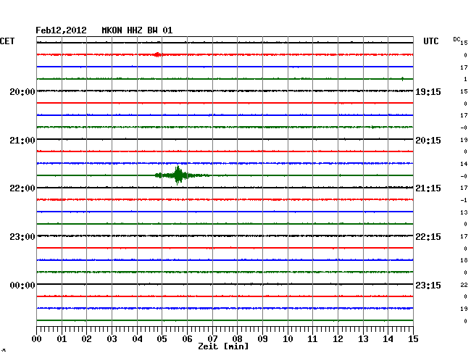Screen dimensions: 471x358
Task: Click the Zeit [min] axis title
Action: click(x=223, y=346)
